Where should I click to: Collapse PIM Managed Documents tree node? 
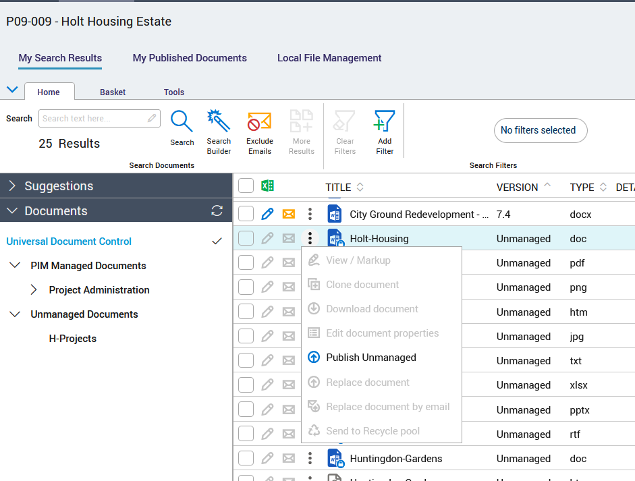click(x=15, y=265)
